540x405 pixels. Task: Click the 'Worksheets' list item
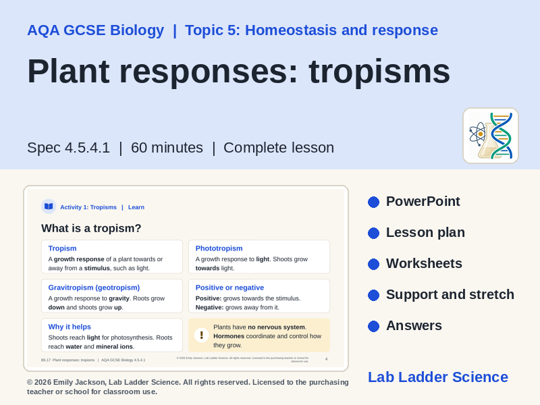[424, 263]
